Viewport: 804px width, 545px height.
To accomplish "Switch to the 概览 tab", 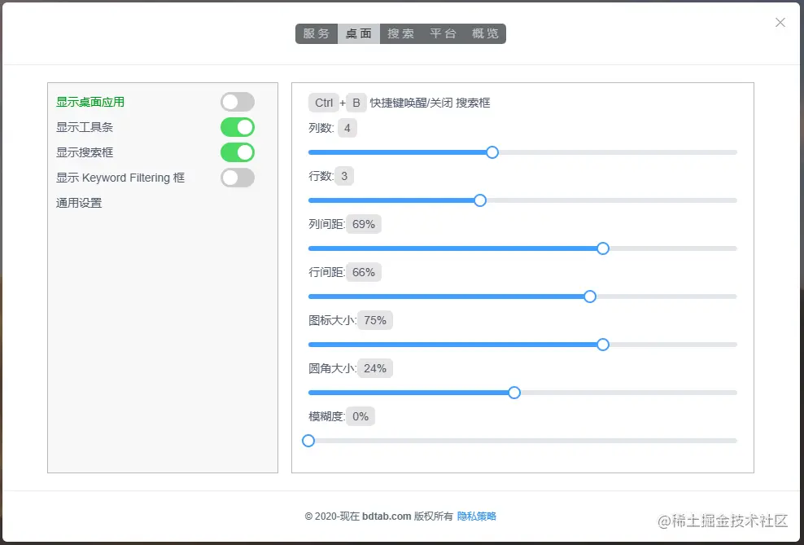I will click(x=486, y=33).
